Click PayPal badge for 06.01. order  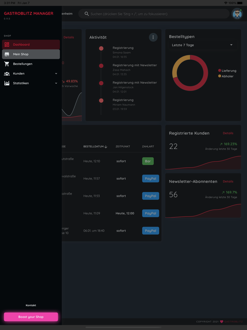pyautogui.click(x=151, y=231)
